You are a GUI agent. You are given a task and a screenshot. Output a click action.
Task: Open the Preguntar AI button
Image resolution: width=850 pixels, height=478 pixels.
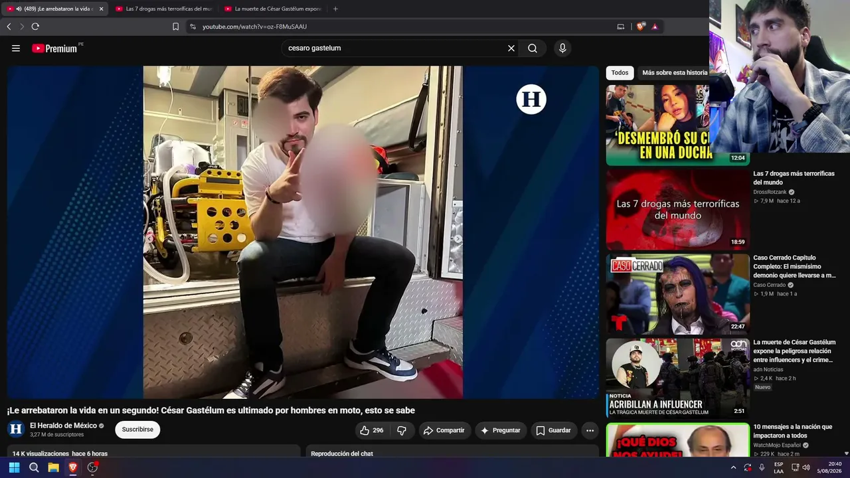[501, 430]
